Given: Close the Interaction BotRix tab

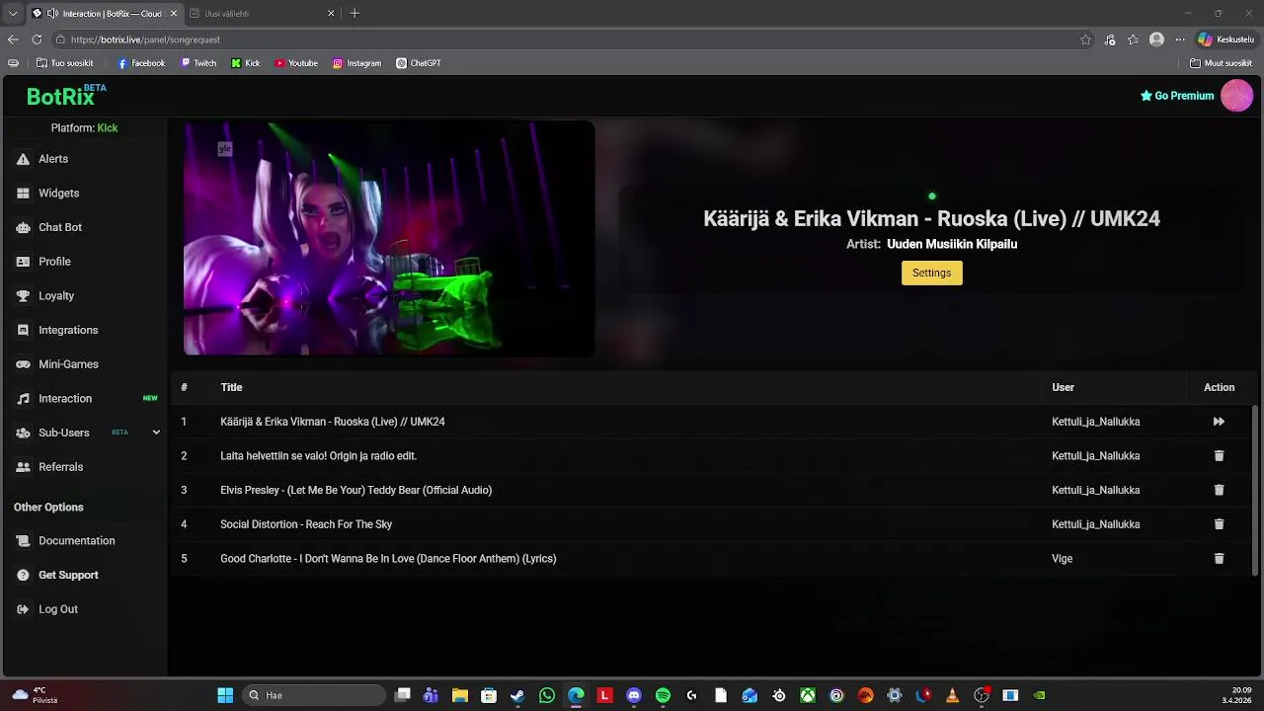Looking at the screenshot, I should coord(174,14).
